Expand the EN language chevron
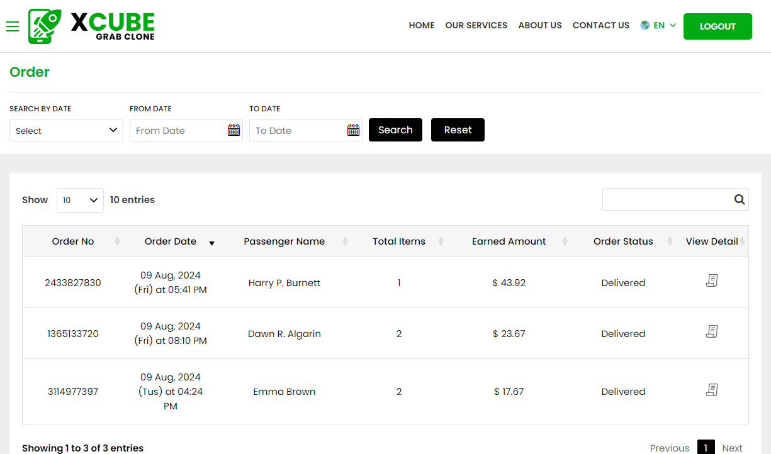 point(672,26)
